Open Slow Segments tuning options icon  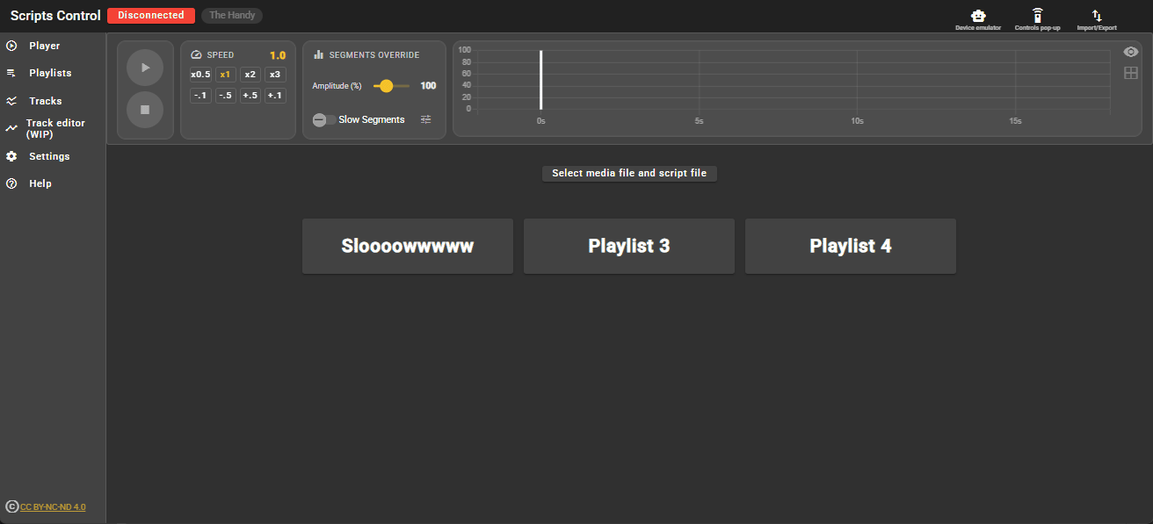(x=426, y=119)
